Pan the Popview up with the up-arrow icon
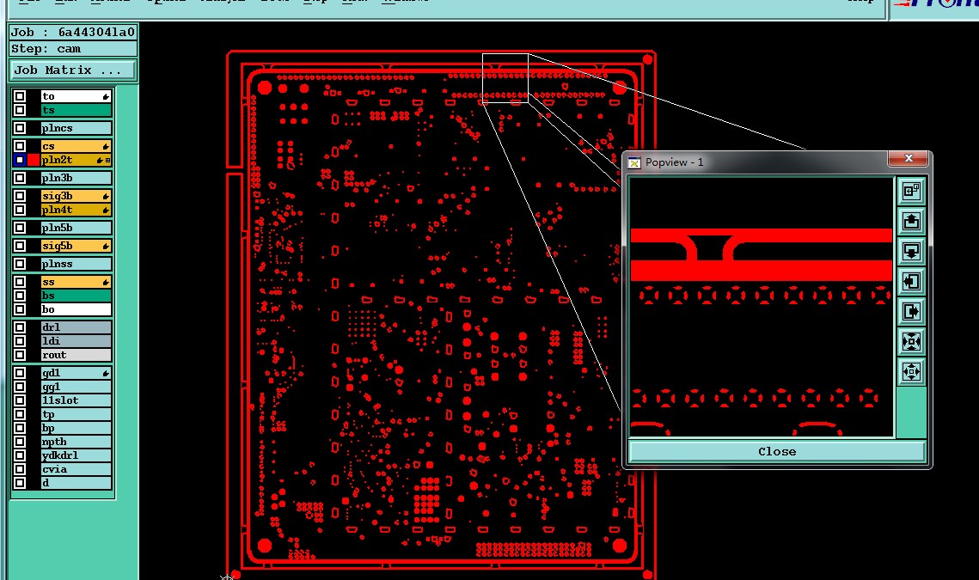Screen dimensions: 979x580 [911, 221]
